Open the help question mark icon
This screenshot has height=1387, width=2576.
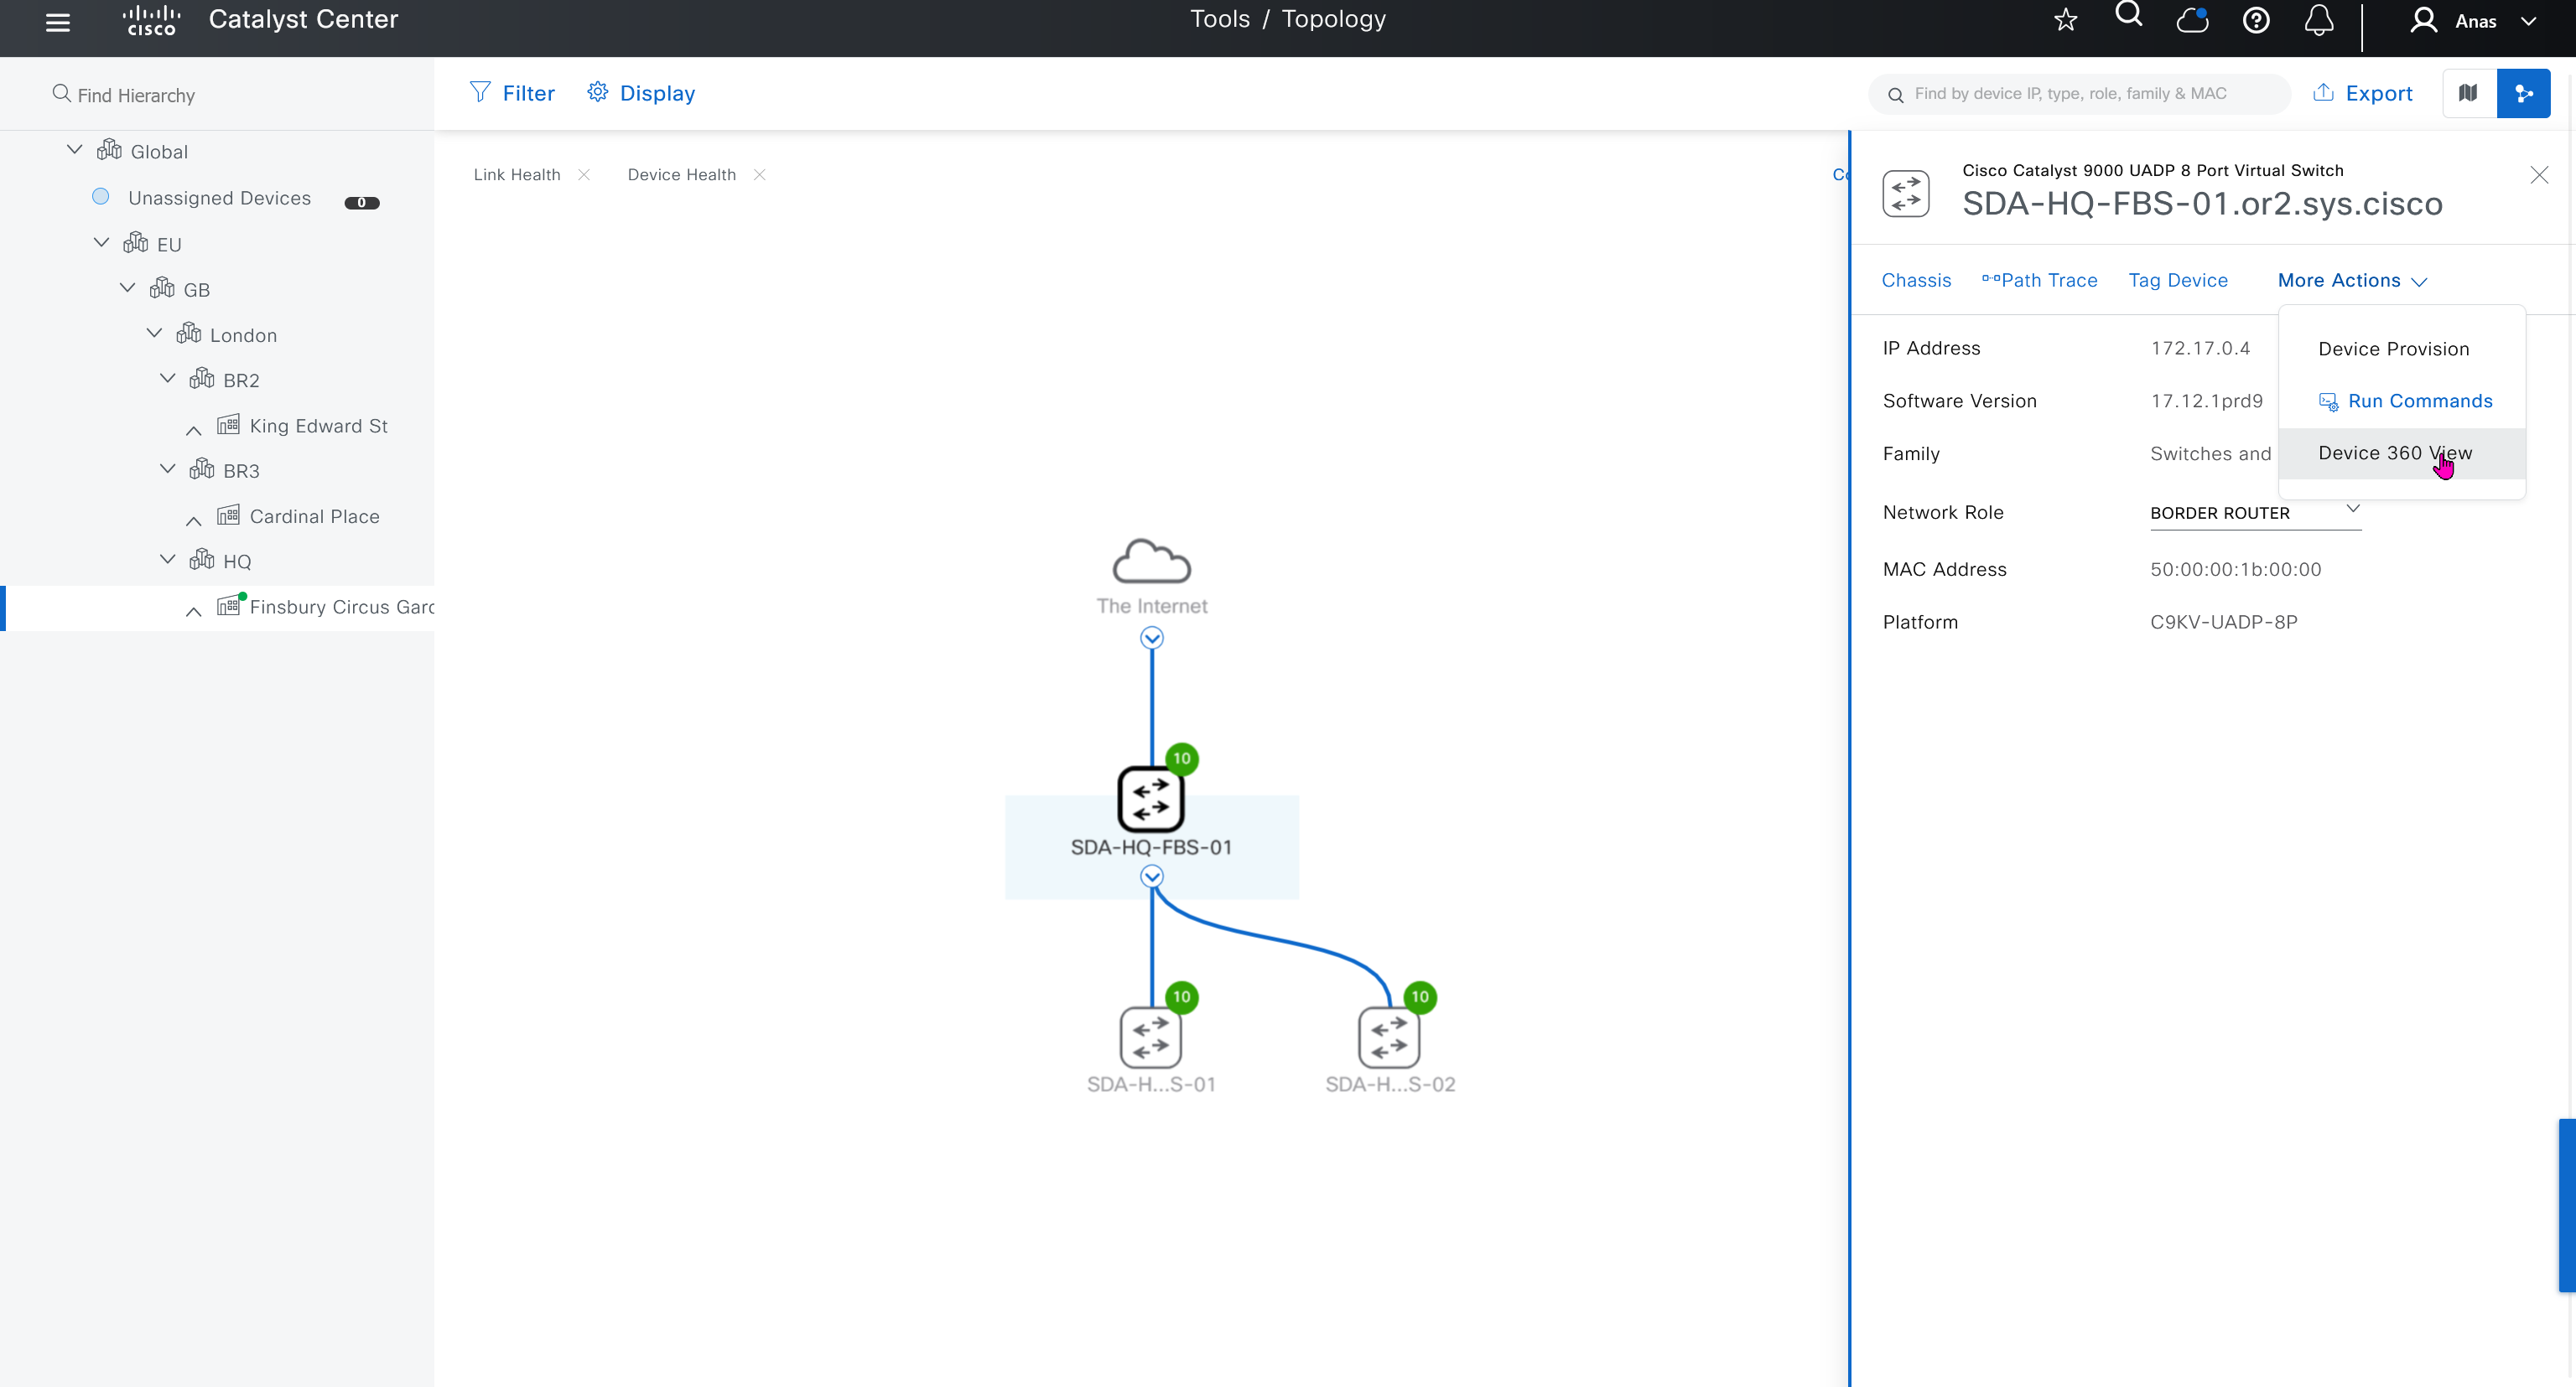(x=2255, y=20)
